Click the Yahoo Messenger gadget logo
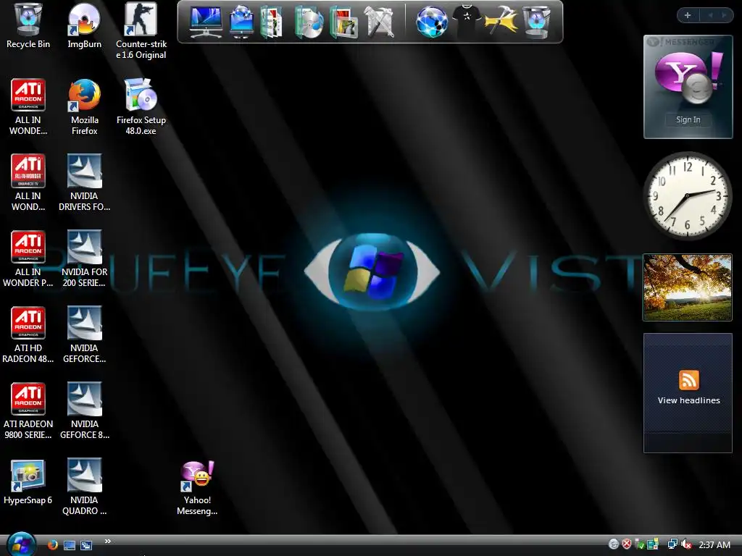Screen dimensions: 742x556 (688, 77)
